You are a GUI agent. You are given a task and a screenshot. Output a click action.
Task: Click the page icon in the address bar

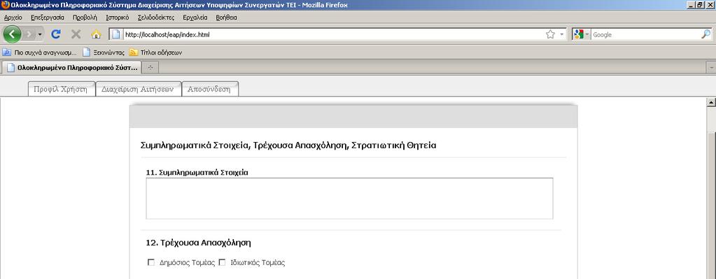pyautogui.click(x=116, y=34)
